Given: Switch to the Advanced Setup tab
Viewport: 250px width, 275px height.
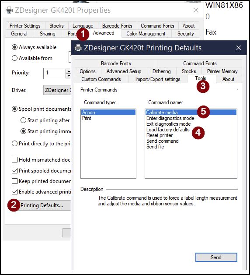Looking at the screenshot, I should (124, 71).
